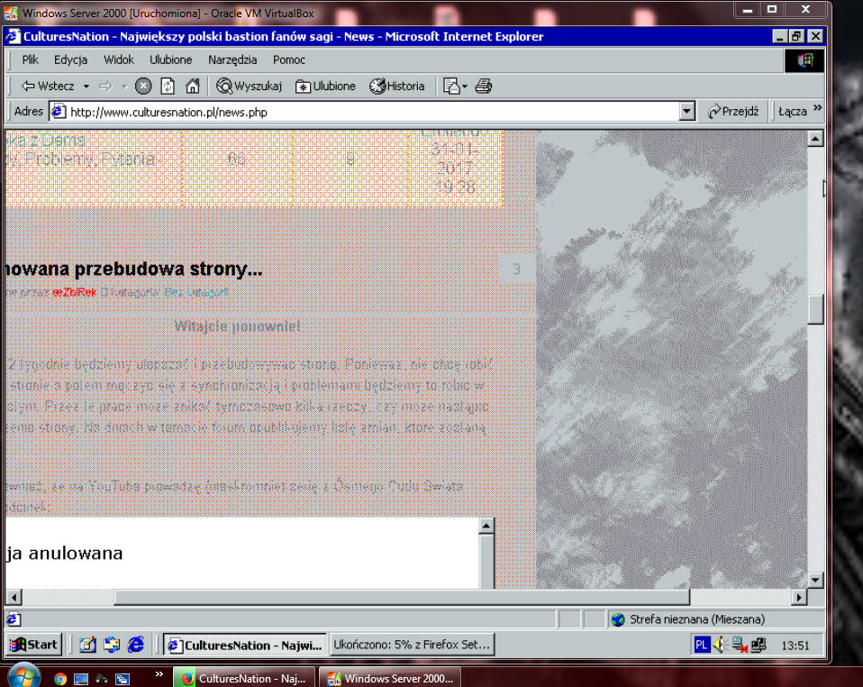Click the page icon in address bar
Viewport: 863px width, 687px height.
click(x=59, y=112)
